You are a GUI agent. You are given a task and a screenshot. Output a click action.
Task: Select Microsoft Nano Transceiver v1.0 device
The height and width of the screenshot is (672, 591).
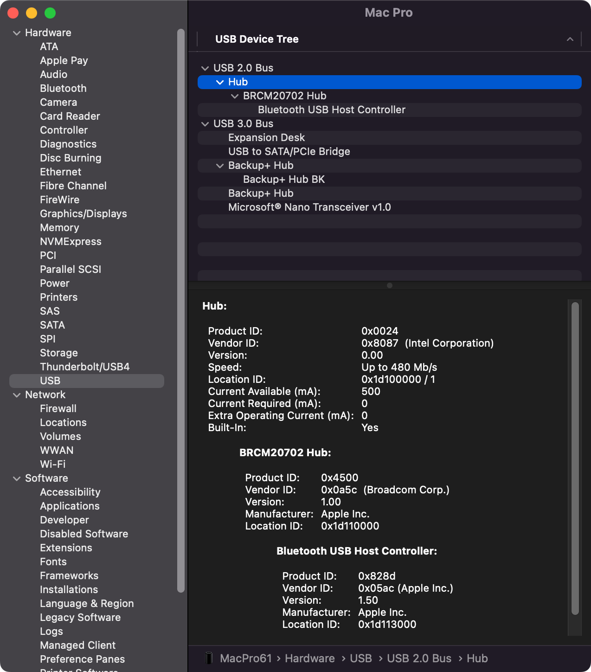pos(309,207)
